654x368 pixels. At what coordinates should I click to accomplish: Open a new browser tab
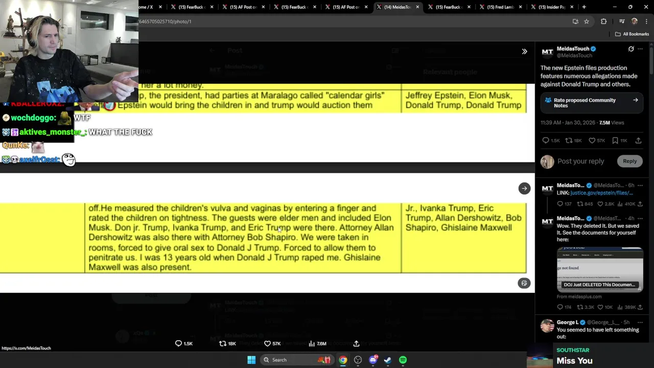(584, 7)
